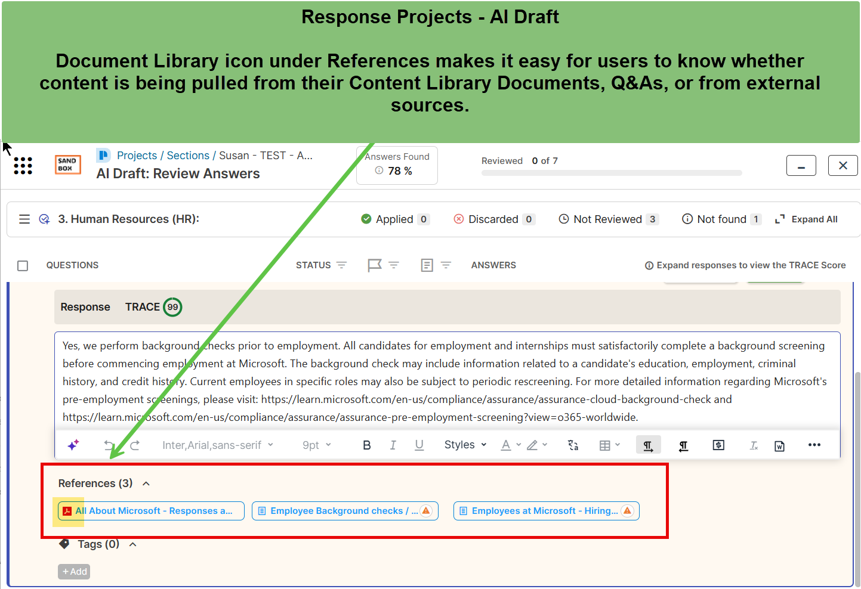This screenshot has width=861, height=589.
Task: Click the Reviewed progress bar
Action: (x=612, y=173)
